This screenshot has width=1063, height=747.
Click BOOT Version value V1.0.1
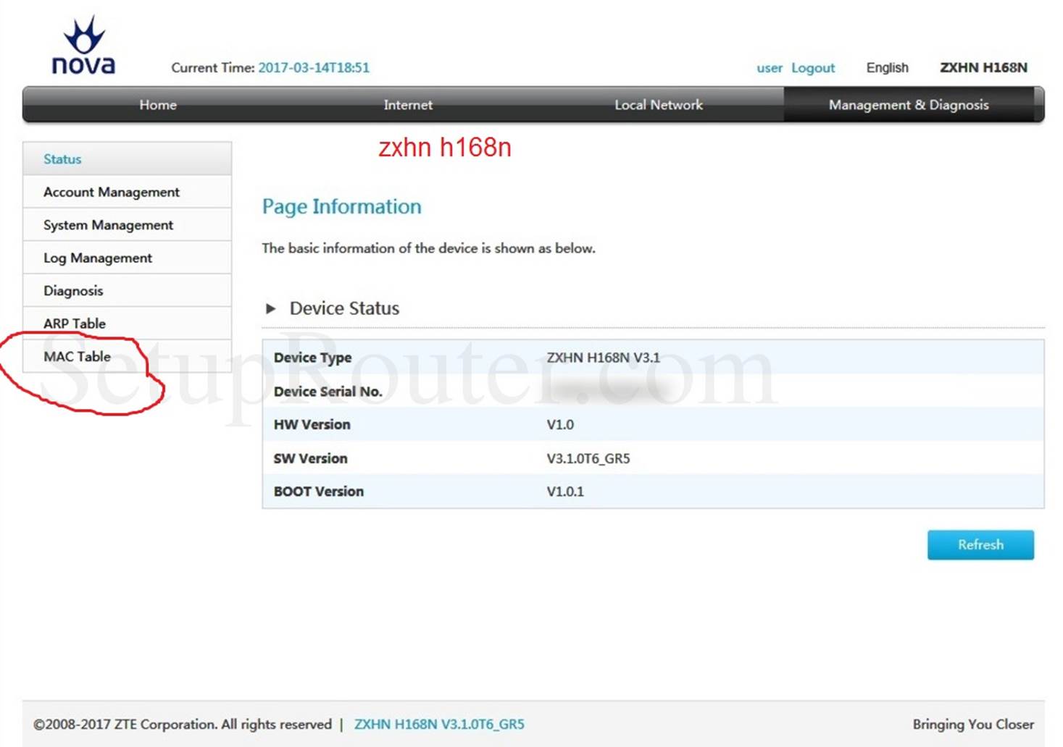pos(565,491)
